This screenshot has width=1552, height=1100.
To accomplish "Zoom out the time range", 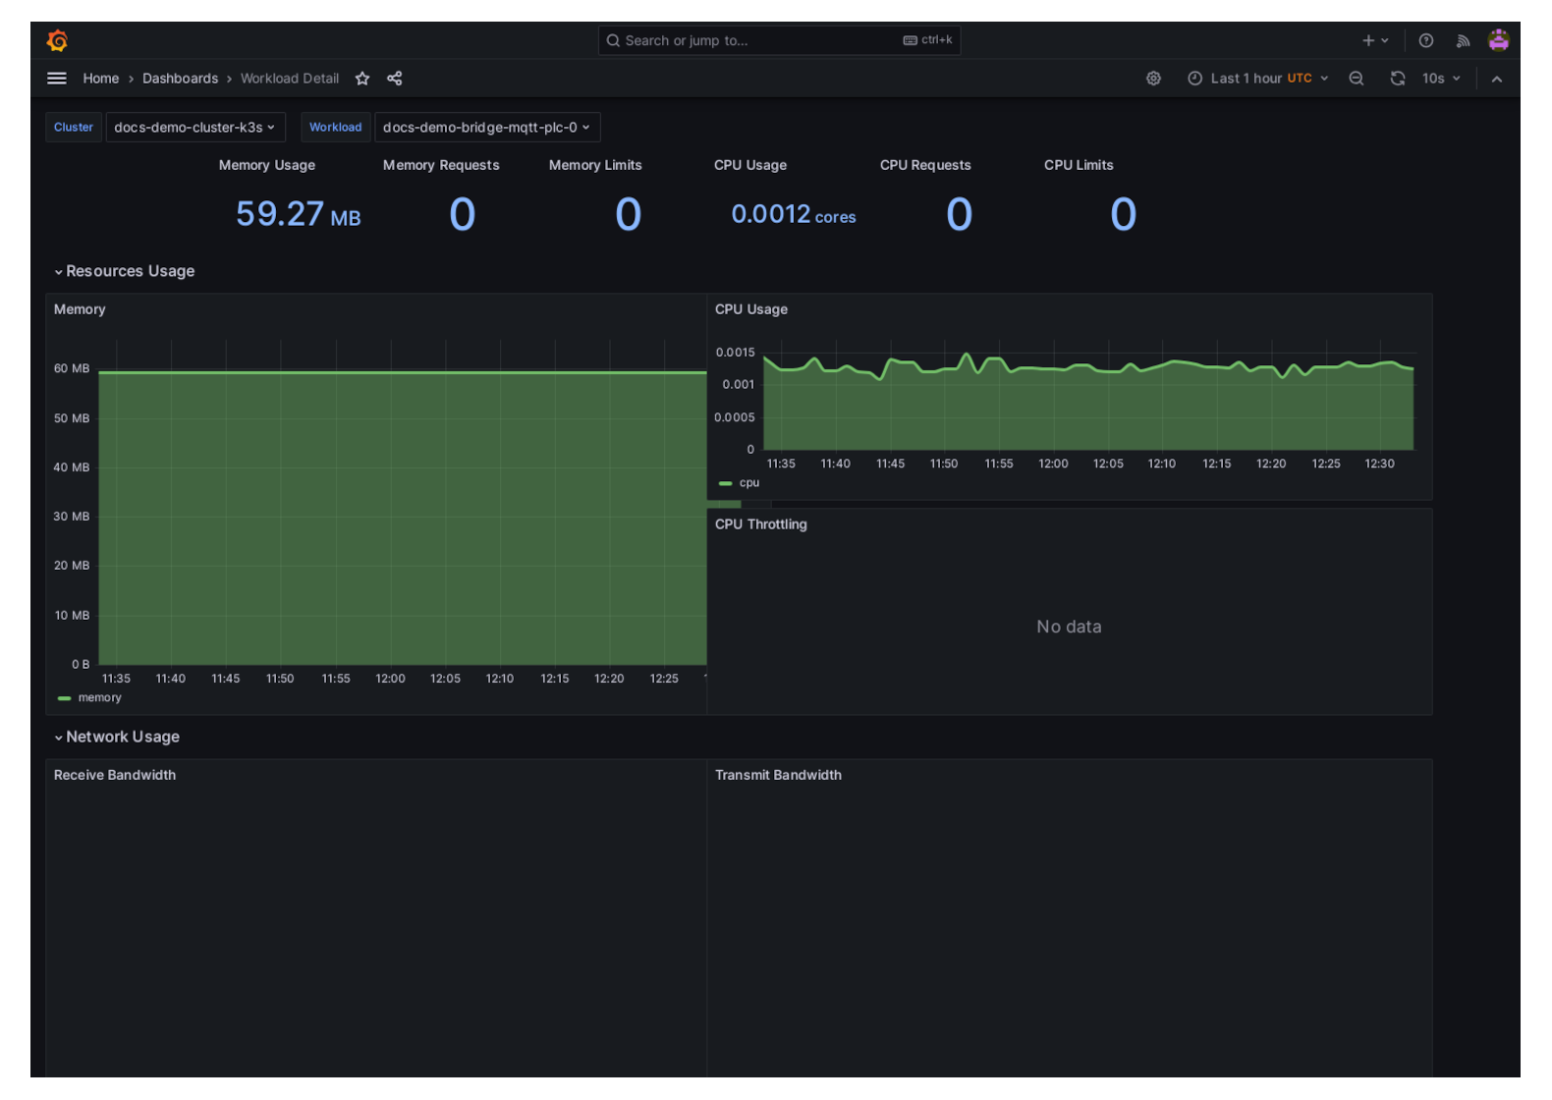I will (x=1356, y=79).
